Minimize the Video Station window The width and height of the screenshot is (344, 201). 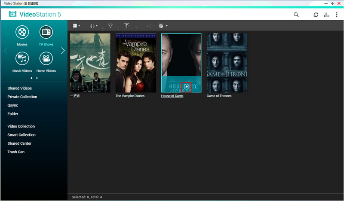coord(326,3)
